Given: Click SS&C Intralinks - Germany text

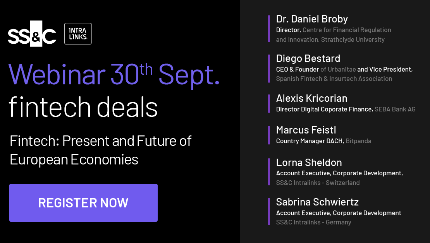Looking at the screenshot, I should 313,222.
